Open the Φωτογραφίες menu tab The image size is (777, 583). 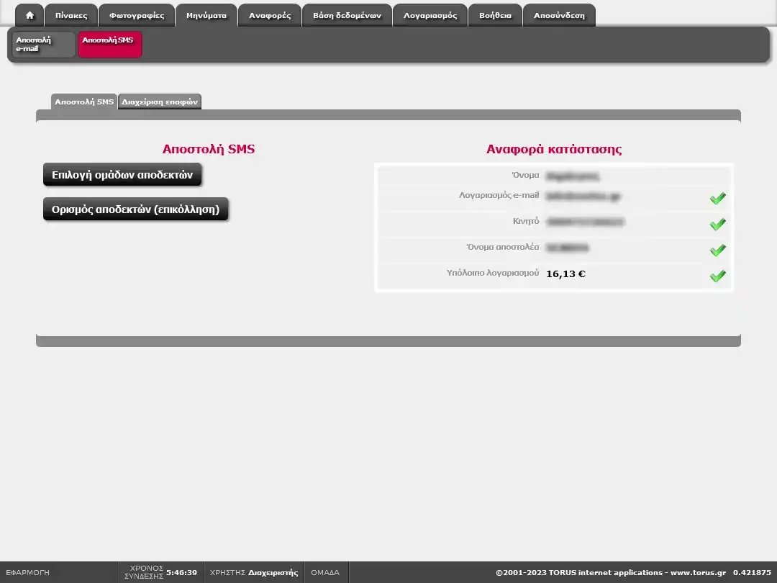[137, 15]
